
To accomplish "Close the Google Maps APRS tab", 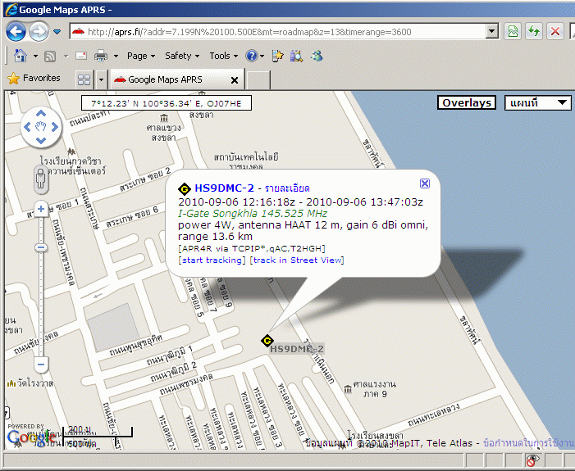I will [235, 79].
